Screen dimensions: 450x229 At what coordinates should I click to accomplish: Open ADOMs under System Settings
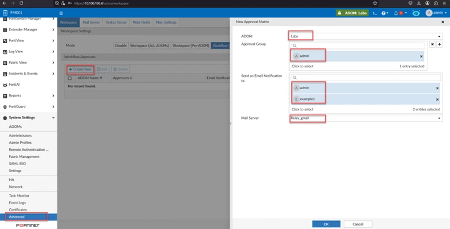(x=15, y=127)
